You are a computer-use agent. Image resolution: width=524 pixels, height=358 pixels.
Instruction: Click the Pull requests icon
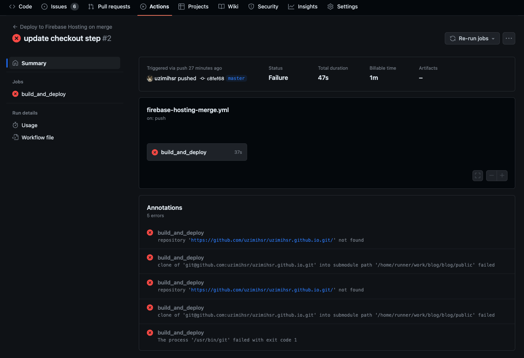pos(91,7)
